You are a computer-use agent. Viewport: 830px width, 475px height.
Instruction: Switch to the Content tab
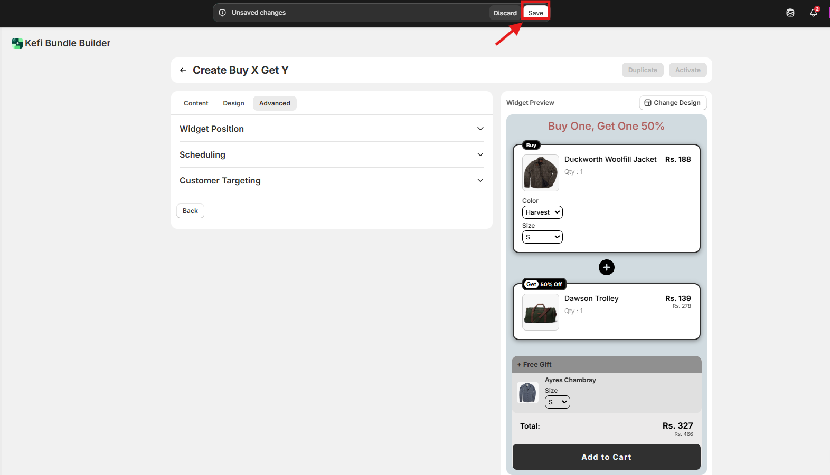pos(196,103)
